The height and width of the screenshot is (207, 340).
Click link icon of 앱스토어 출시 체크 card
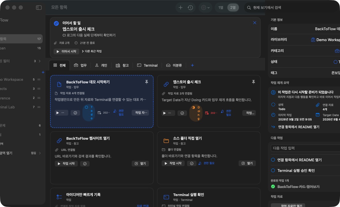pyautogui.click(x=166, y=84)
